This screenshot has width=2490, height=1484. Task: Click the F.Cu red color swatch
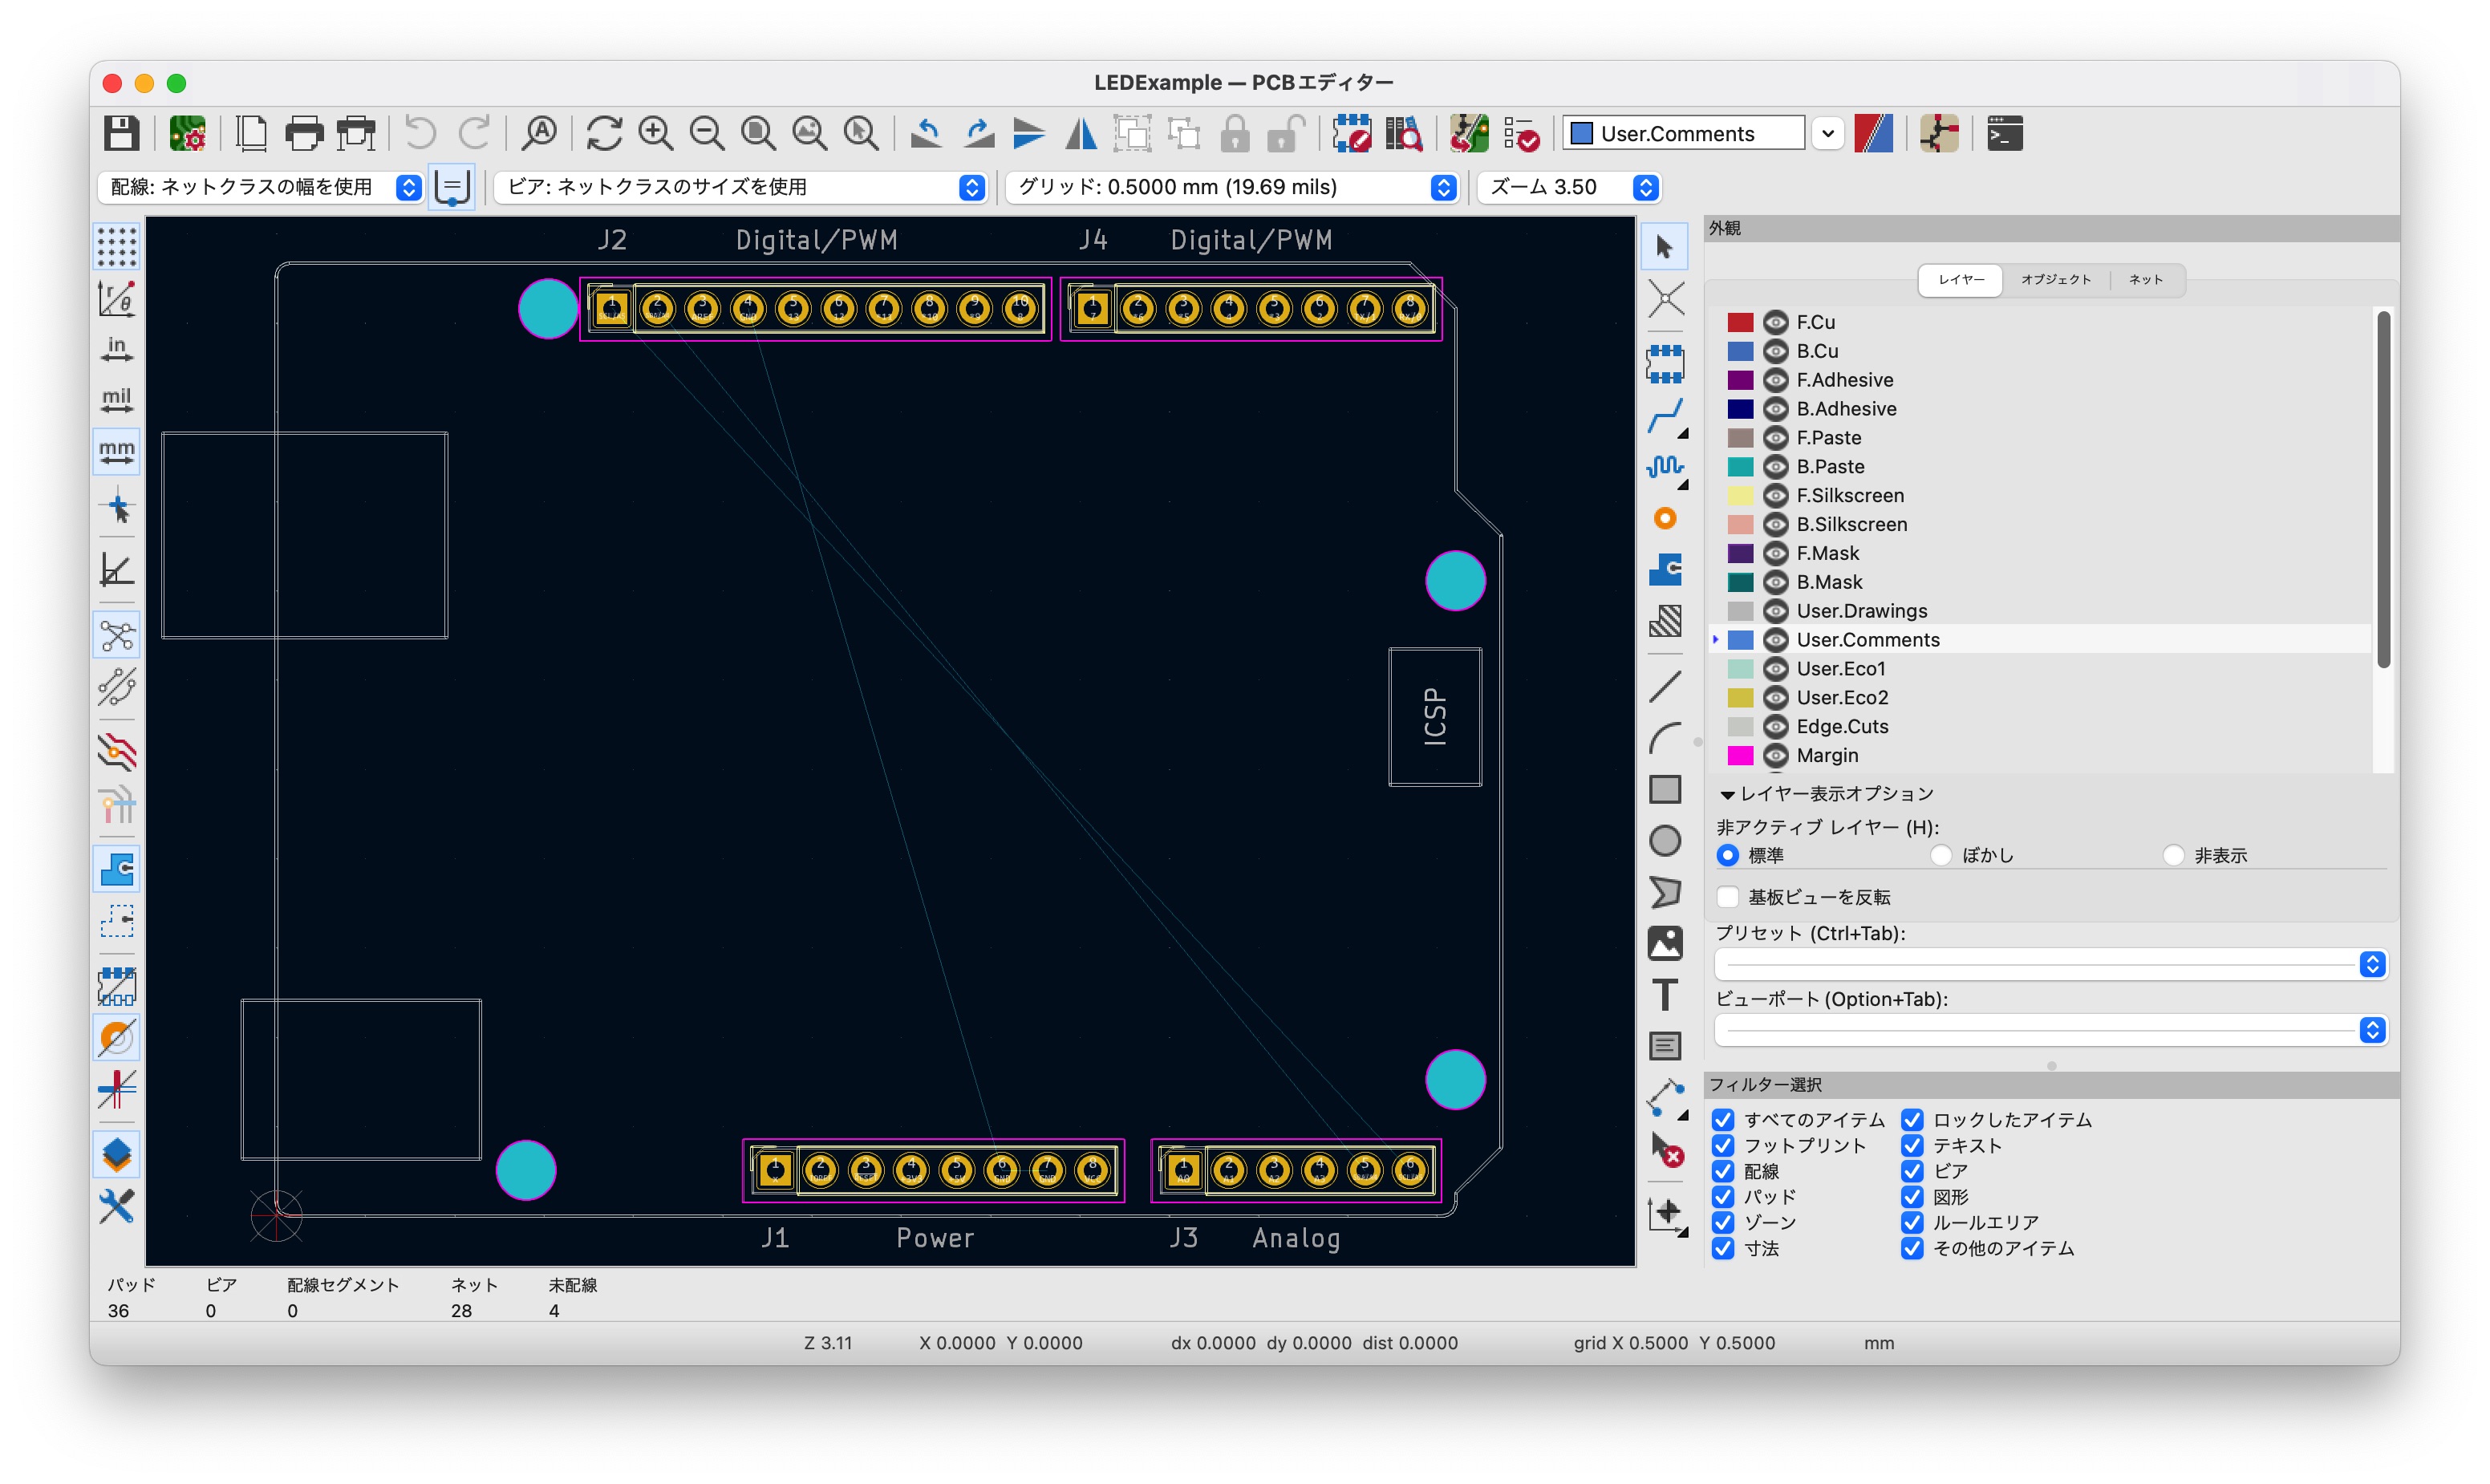[1740, 322]
